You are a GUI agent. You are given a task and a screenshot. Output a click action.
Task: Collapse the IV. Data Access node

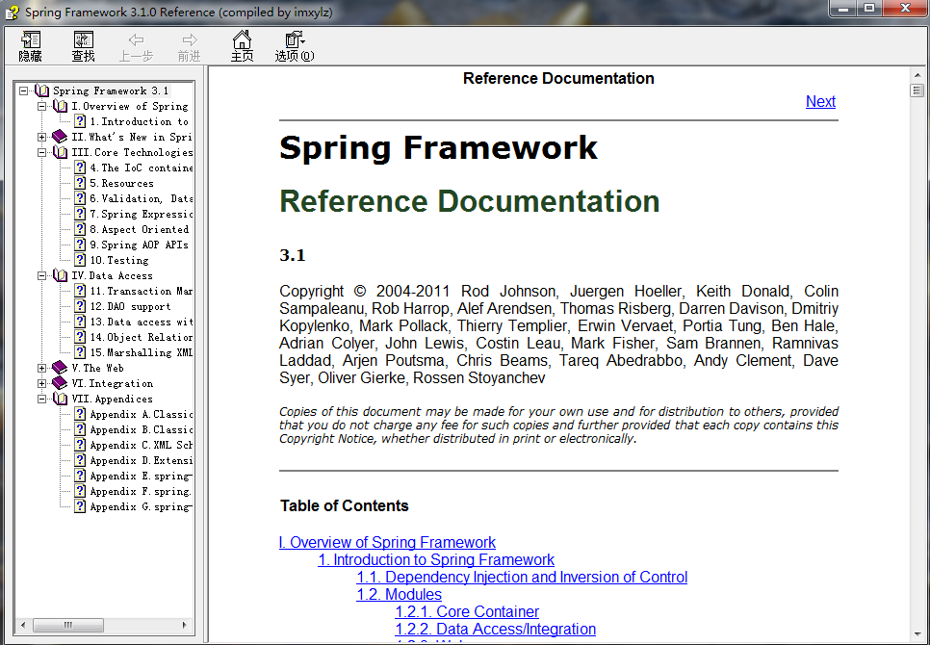[42, 275]
